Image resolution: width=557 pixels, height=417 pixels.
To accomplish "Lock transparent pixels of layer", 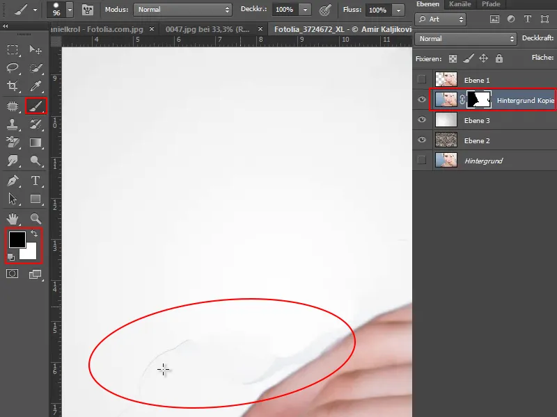I will point(453,58).
